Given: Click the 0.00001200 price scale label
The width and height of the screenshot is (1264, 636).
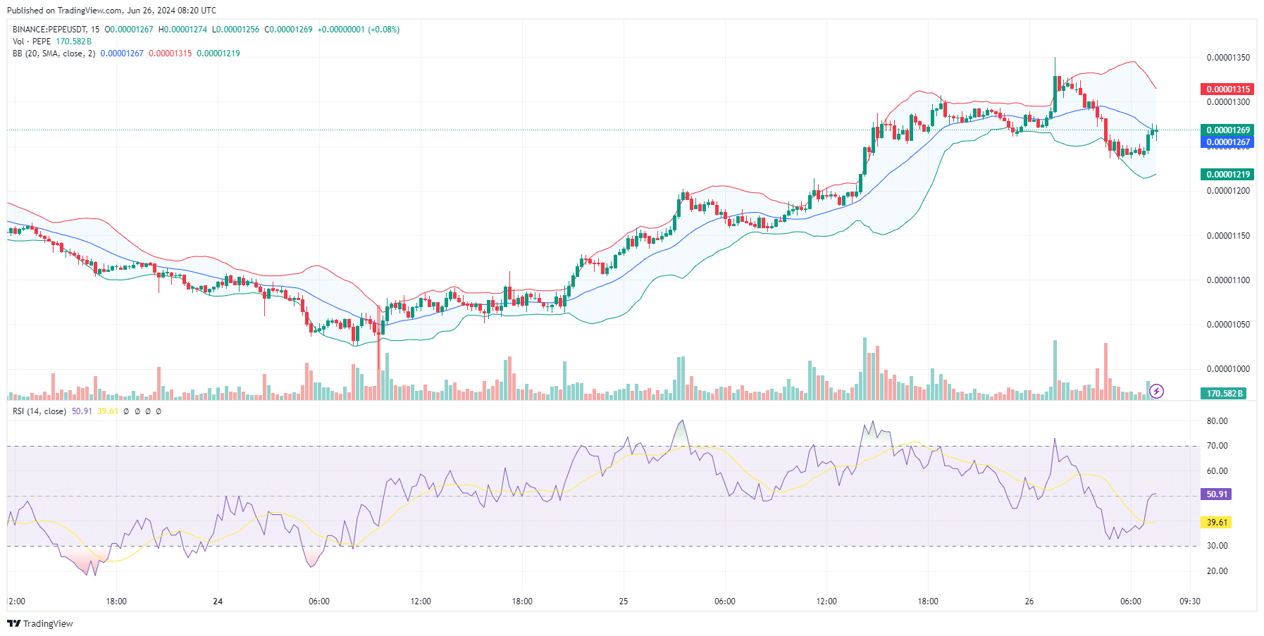Looking at the screenshot, I should tap(1228, 191).
